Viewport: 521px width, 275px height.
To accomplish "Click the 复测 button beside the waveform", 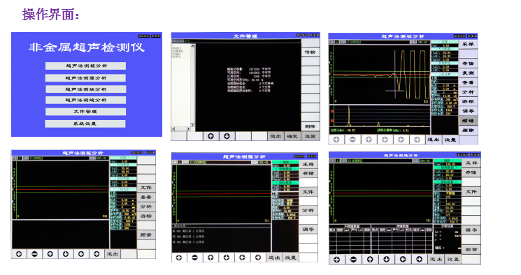I will pos(468,73).
